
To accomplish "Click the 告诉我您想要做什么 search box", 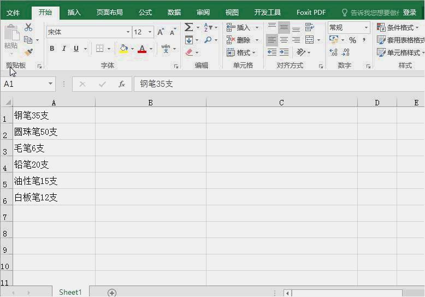I will coord(371,13).
